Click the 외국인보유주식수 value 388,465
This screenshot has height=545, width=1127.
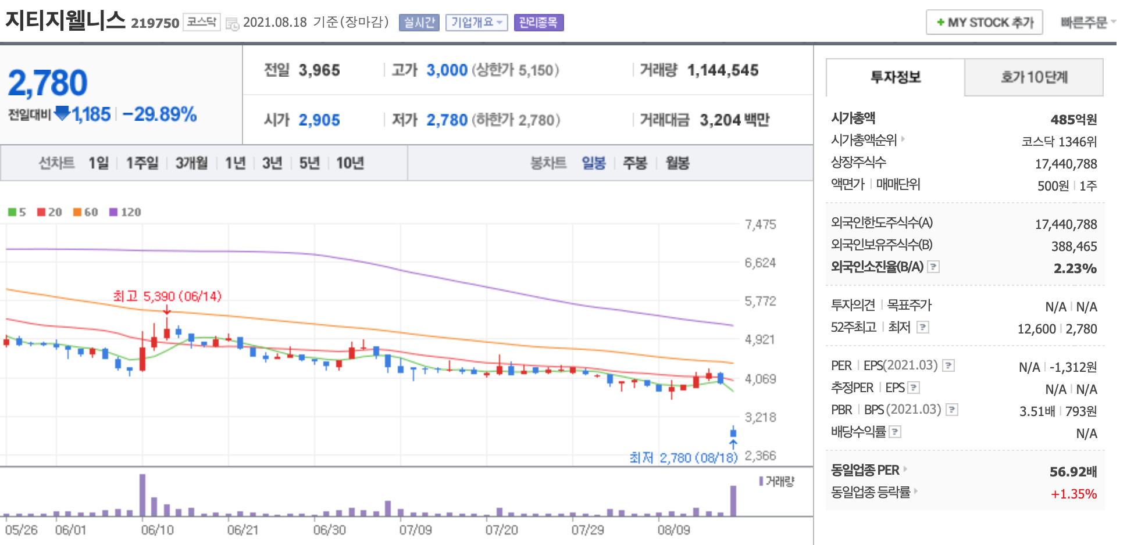[1074, 246]
